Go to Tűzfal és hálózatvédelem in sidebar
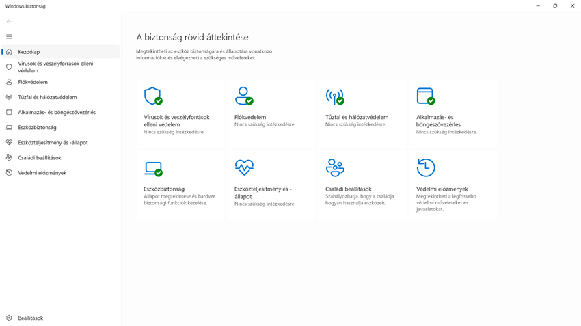The width and height of the screenshot is (581, 326). tap(61, 97)
